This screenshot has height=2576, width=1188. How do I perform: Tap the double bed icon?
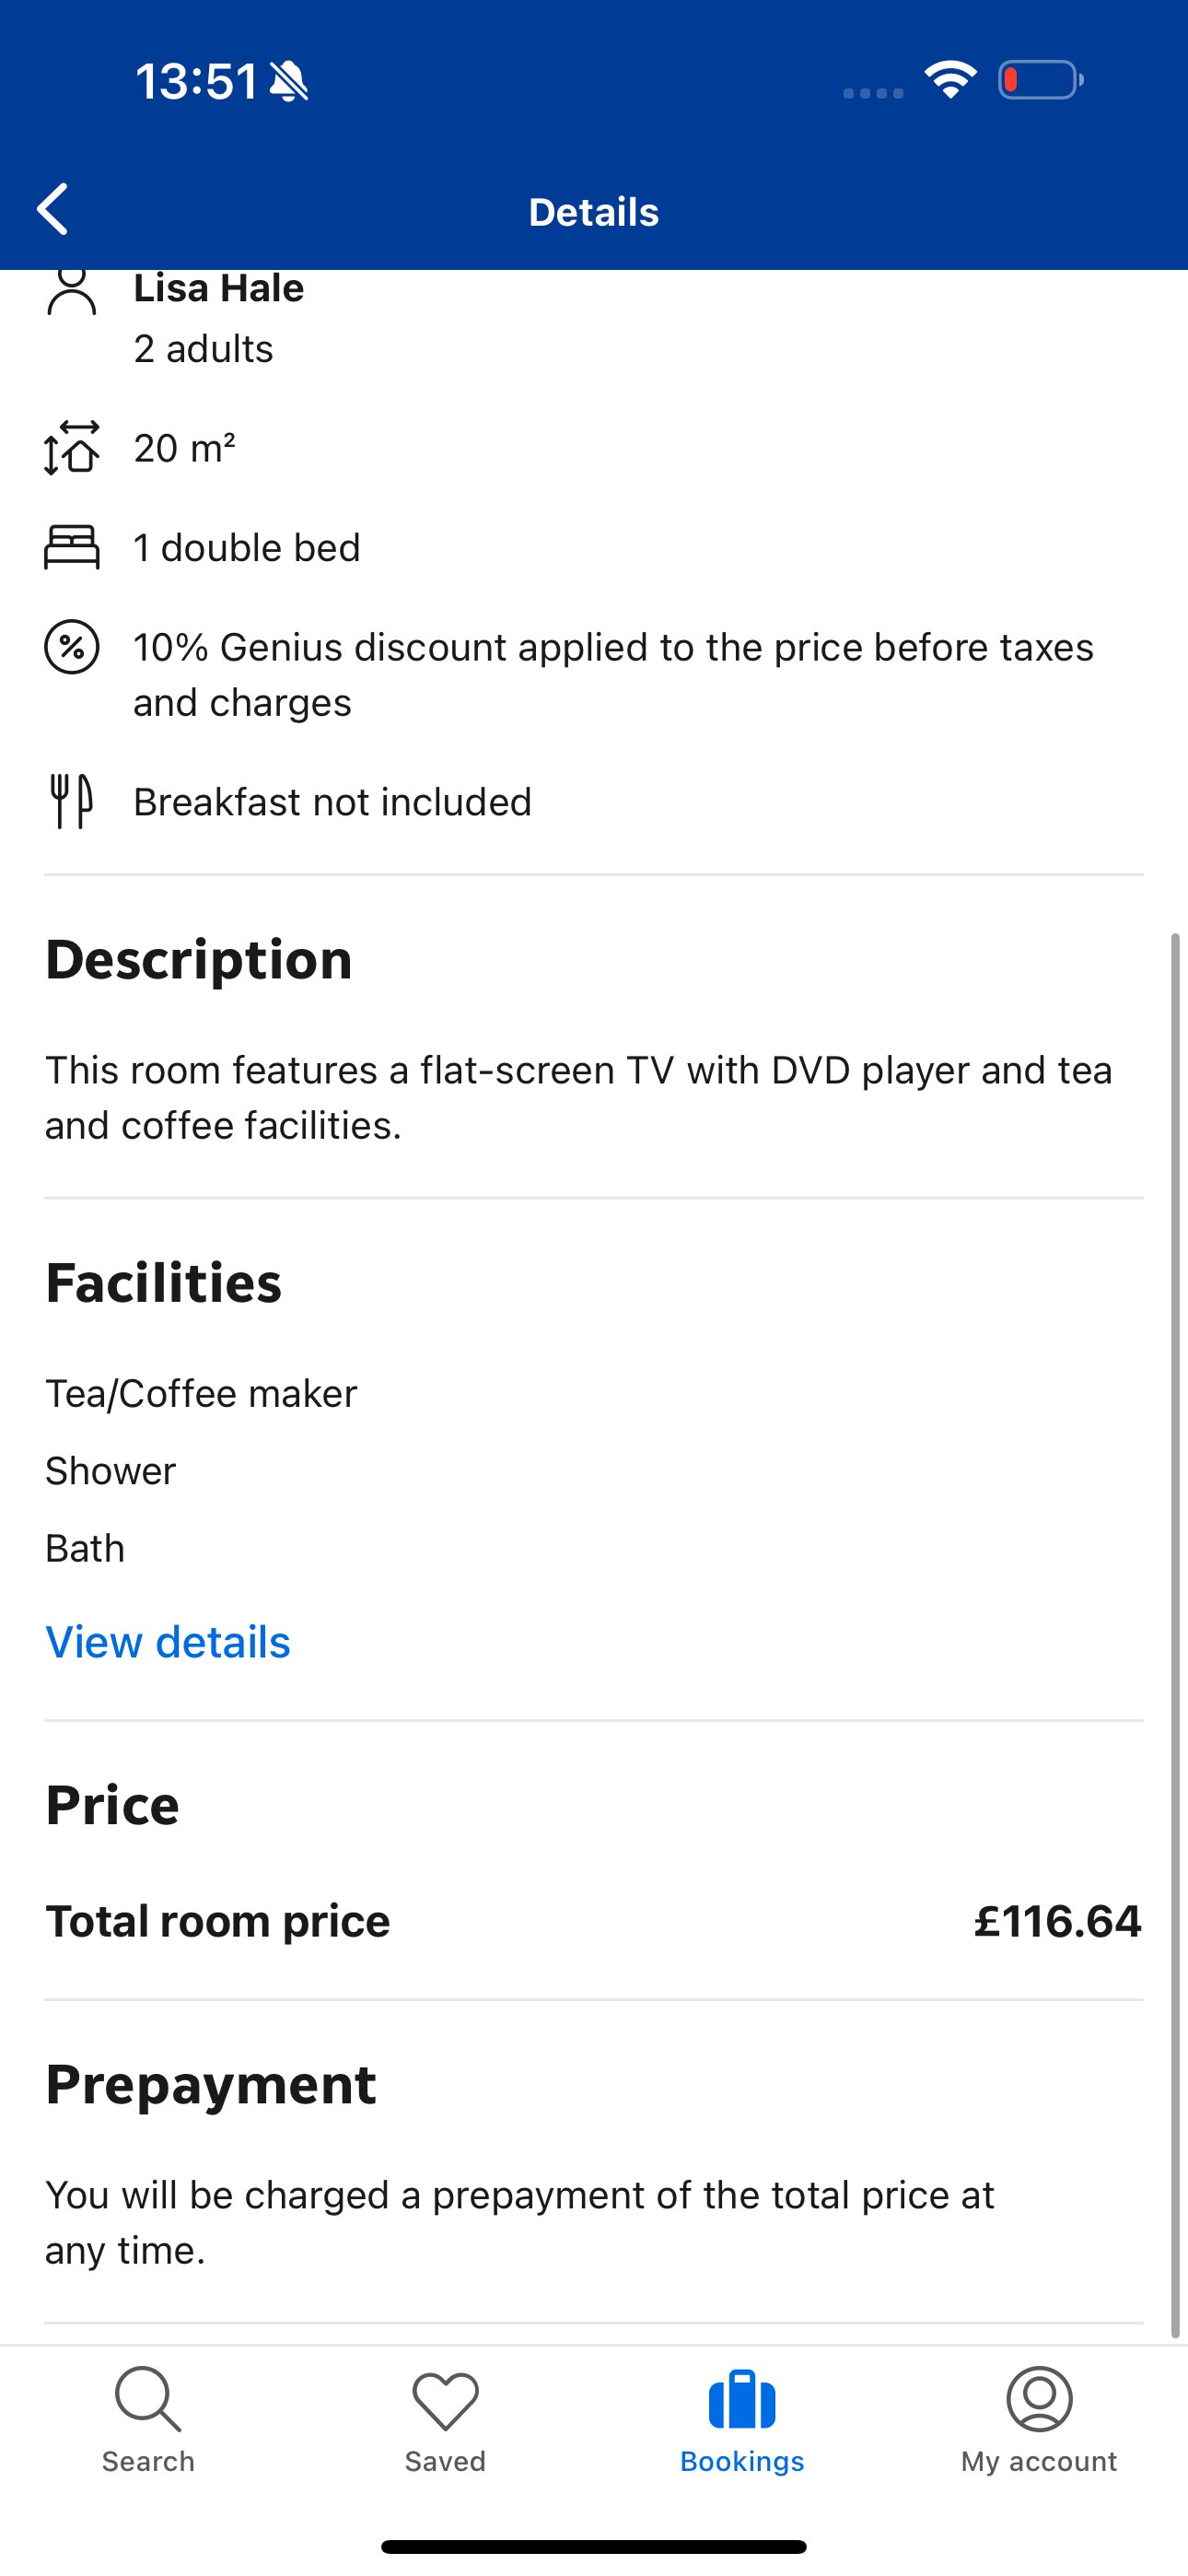72,547
